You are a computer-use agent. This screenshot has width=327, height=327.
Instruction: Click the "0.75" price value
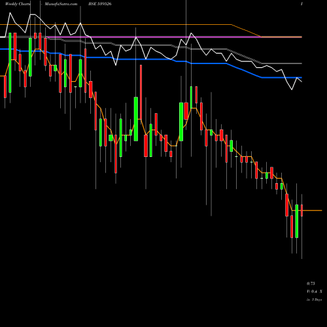(311, 284)
